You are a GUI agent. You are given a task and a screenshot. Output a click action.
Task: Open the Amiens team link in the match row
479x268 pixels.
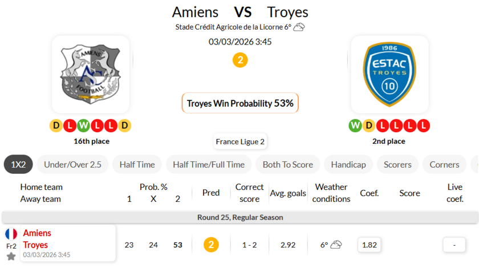coord(37,233)
